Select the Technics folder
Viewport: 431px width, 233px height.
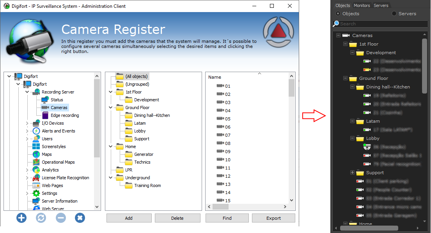click(142, 162)
